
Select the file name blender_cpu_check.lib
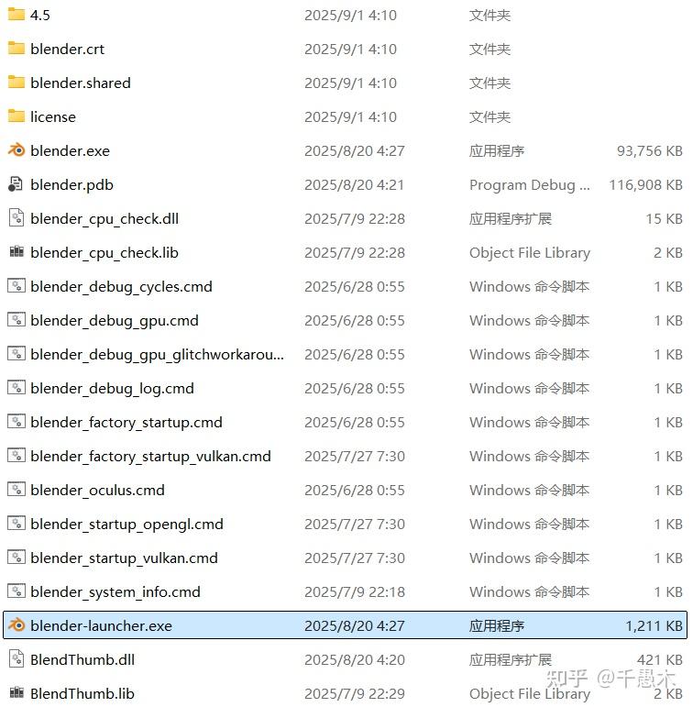pos(104,253)
